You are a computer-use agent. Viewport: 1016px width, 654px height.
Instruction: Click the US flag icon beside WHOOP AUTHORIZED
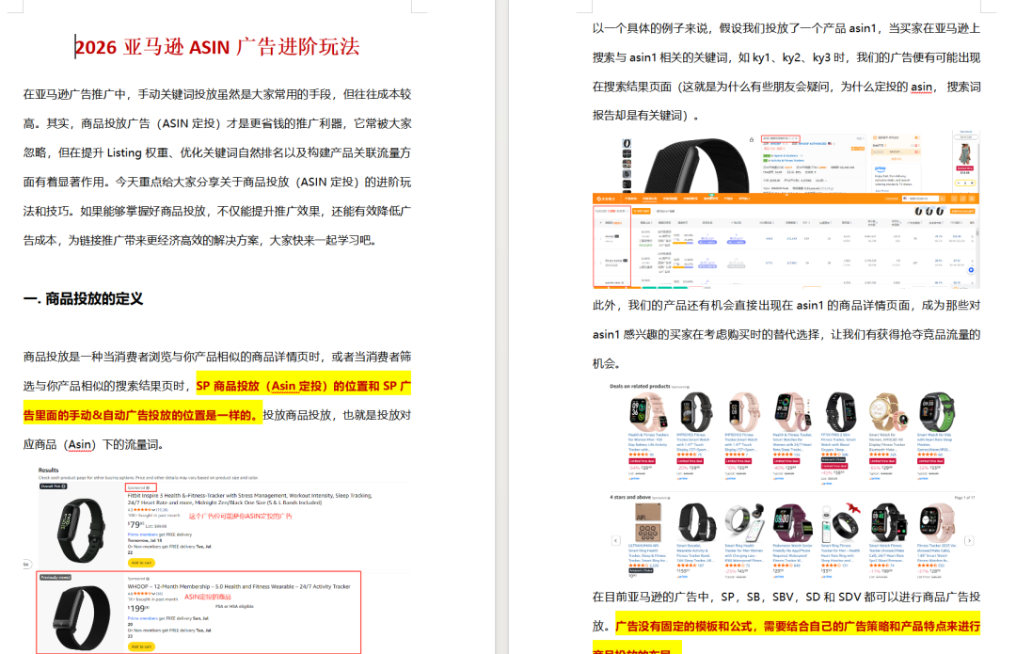point(829,143)
